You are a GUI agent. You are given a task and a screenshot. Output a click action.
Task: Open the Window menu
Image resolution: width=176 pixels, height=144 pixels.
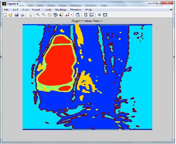[76, 10]
